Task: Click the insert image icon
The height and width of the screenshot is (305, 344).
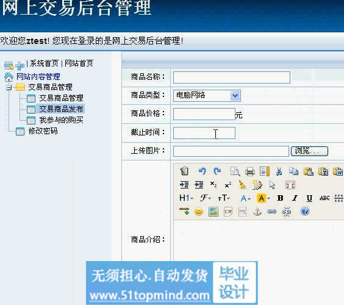Action: coord(213,212)
